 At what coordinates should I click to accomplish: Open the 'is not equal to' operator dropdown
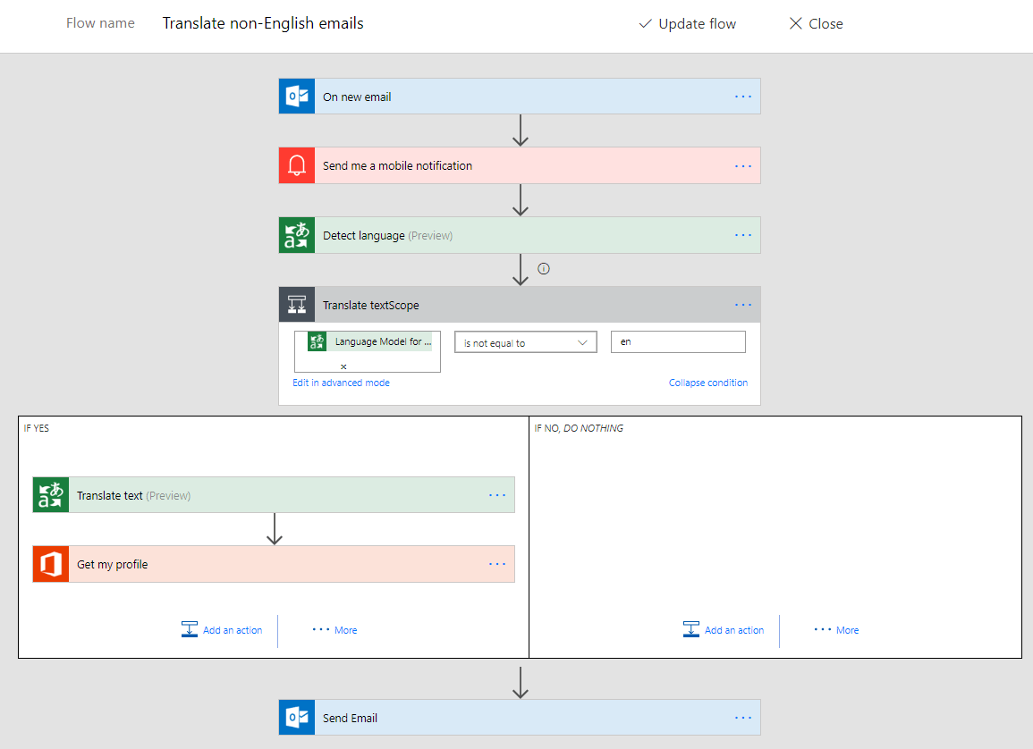pyautogui.click(x=525, y=342)
